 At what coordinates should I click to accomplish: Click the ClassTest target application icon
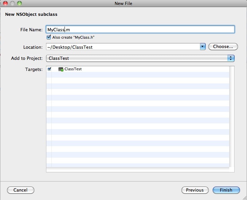coord(61,69)
